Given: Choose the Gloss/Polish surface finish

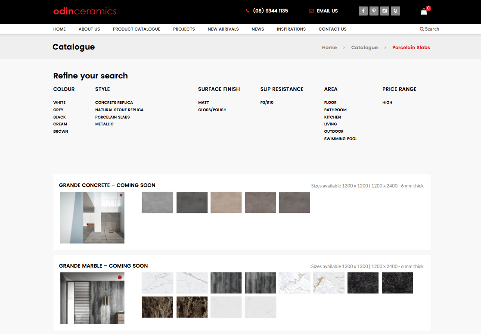Looking at the screenshot, I should tap(212, 110).
